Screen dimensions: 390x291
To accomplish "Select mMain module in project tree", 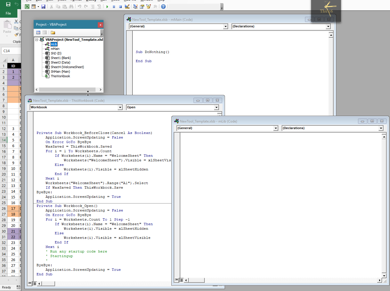I will (55, 49).
